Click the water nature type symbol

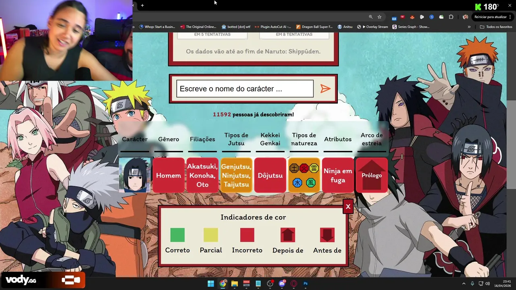click(x=297, y=182)
